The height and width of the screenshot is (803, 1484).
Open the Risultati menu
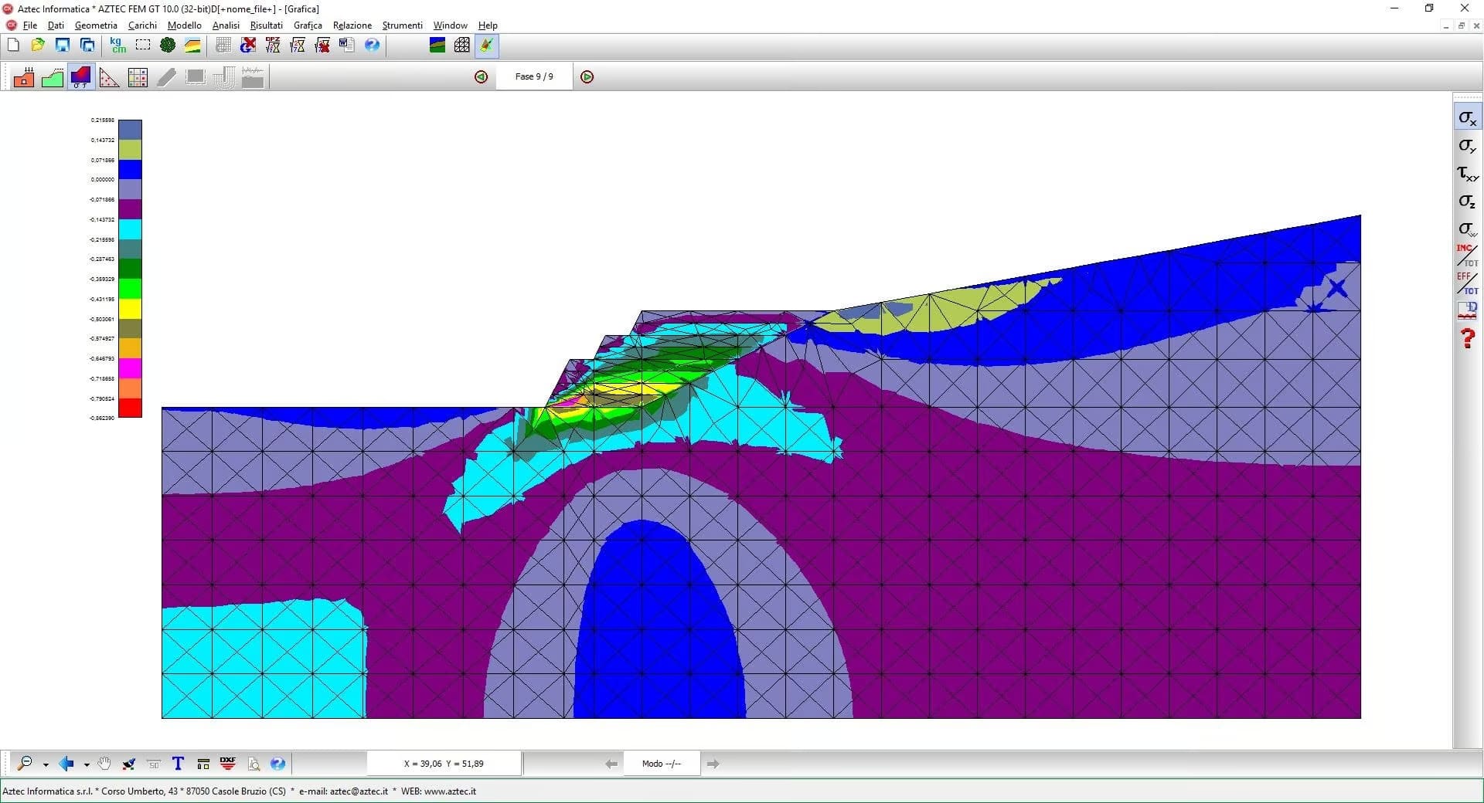(266, 25)
